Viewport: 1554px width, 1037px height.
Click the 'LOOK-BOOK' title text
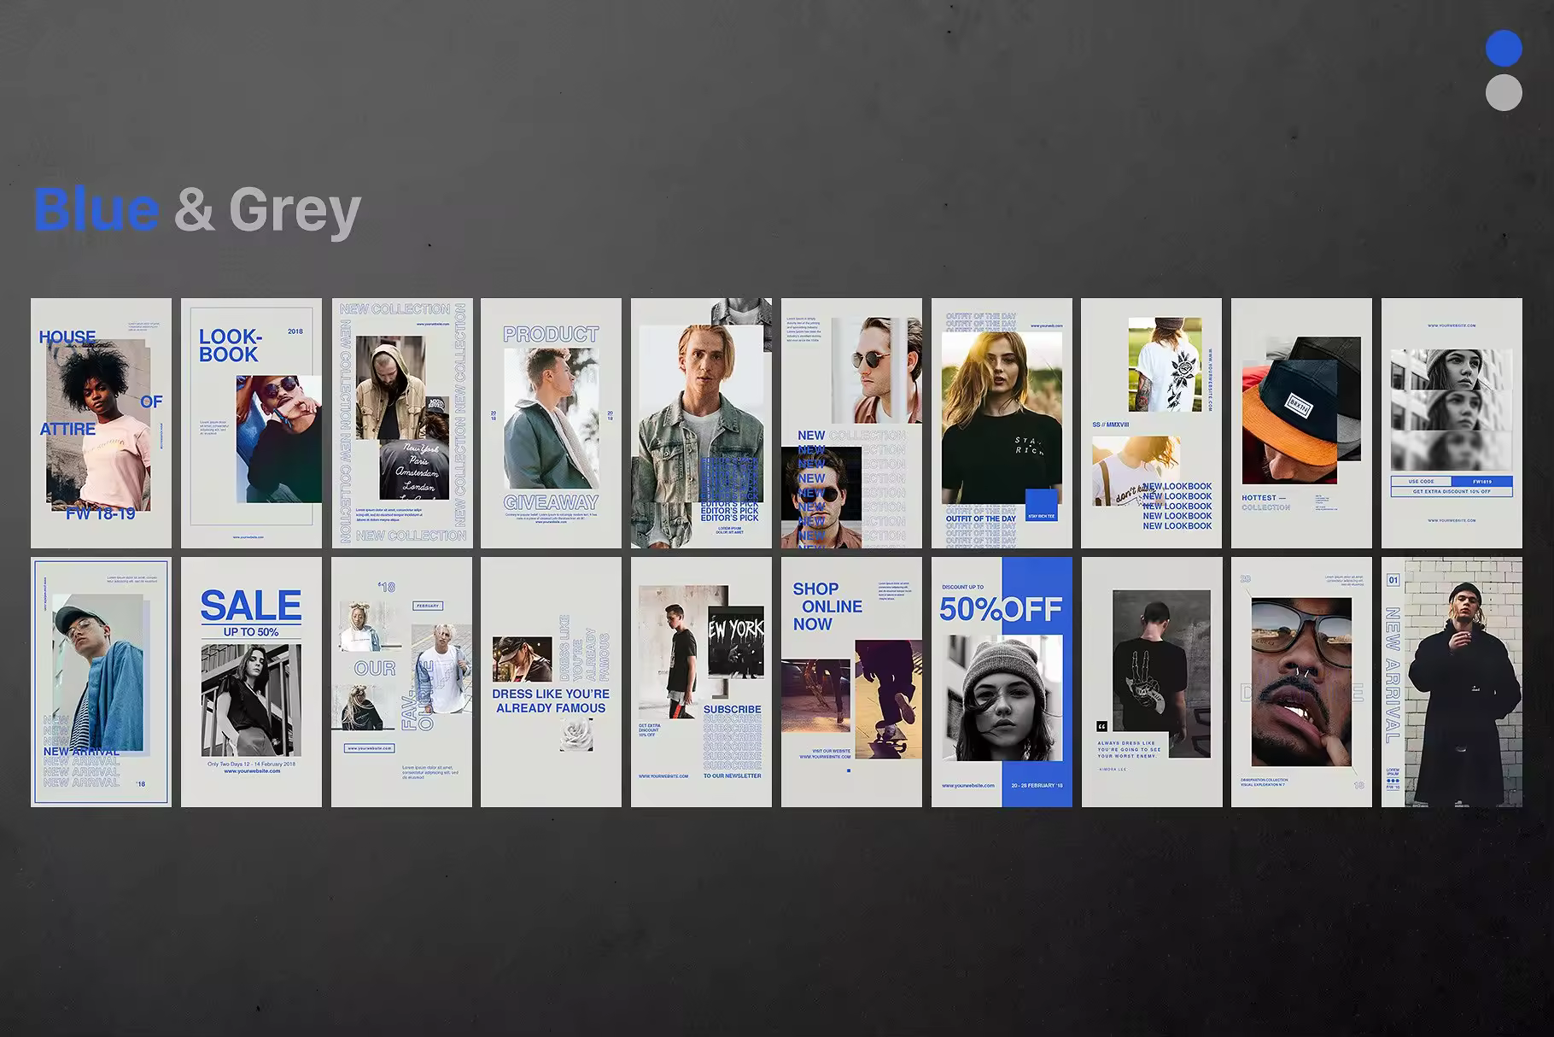pyautogui.click(x=229, y=345)
